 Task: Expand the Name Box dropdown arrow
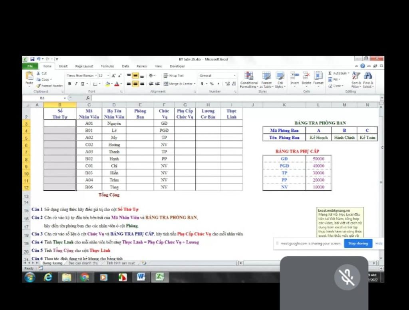pyautogui.click(x=65, y=98)
